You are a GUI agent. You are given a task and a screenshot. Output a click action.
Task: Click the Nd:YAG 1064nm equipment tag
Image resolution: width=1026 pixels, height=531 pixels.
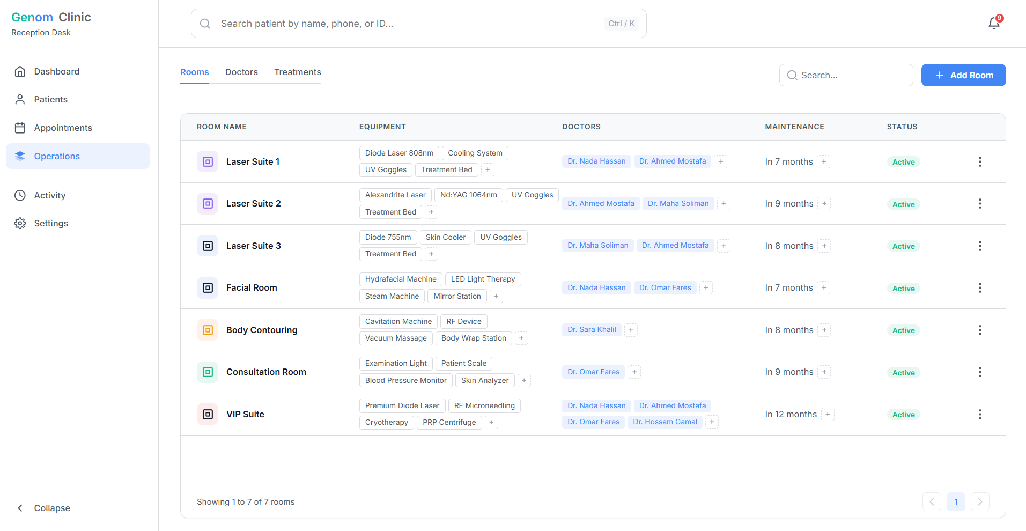pyautogui.click(x=469, y=195)
